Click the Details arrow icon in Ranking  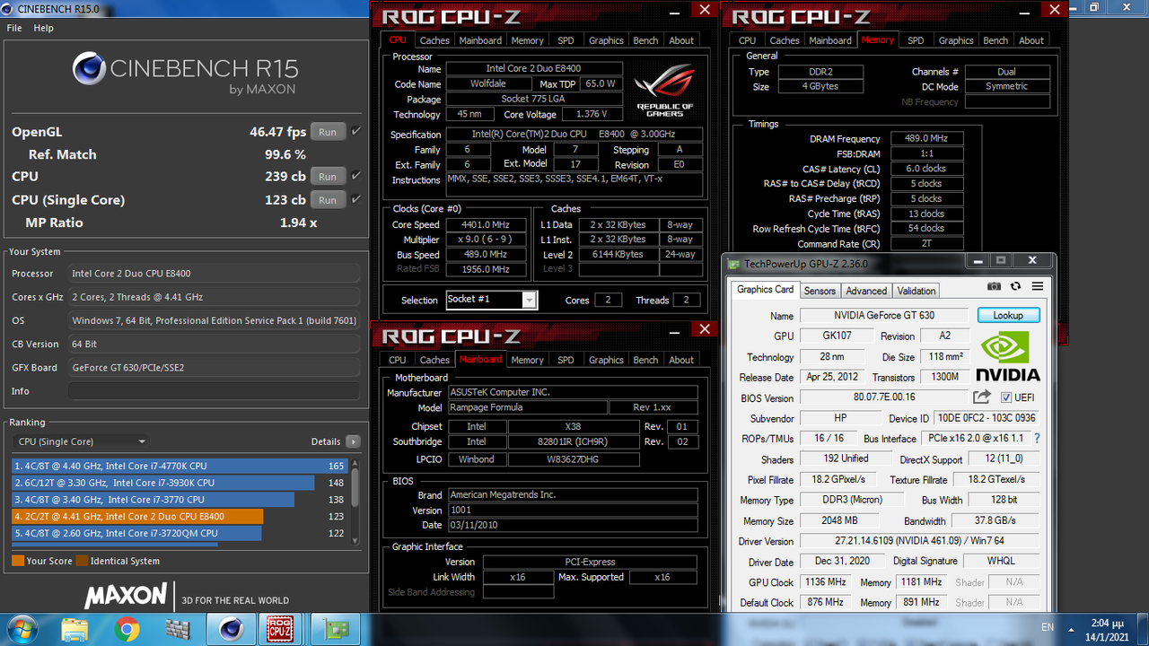[x=353, y=441]
